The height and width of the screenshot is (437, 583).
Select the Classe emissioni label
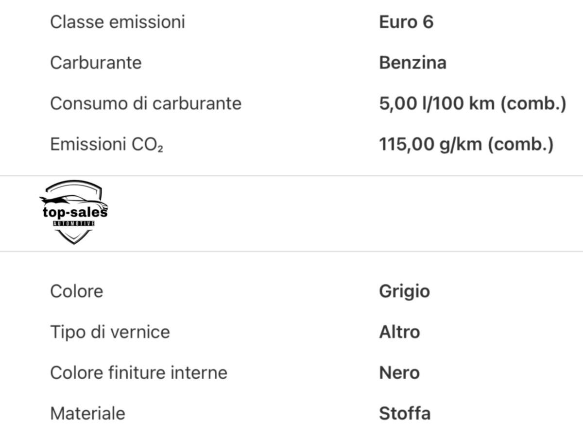pos(118,22)
